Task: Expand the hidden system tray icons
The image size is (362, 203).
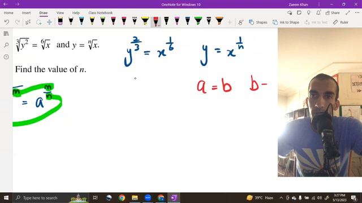Action: coord(281,198)
